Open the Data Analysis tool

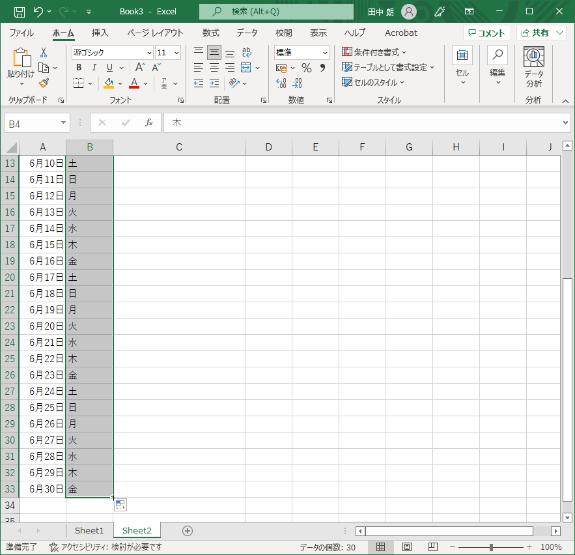point(533,67)
